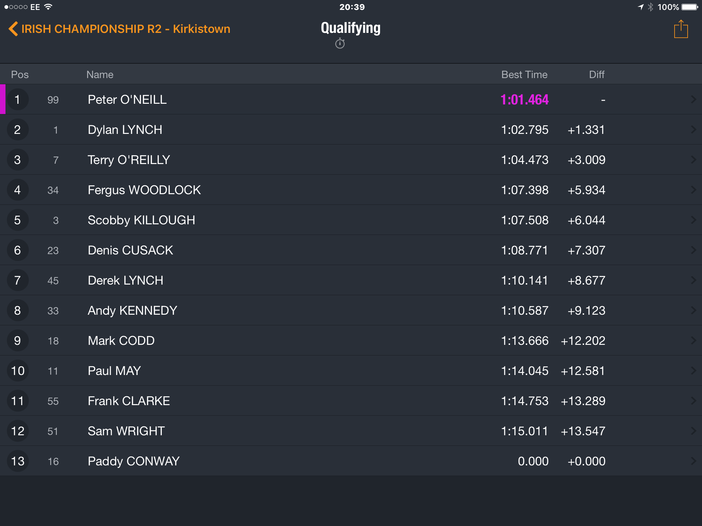Select the Qualifying title
The width and height of the screenshot is (702, 526).
click(x=351, y=28)
